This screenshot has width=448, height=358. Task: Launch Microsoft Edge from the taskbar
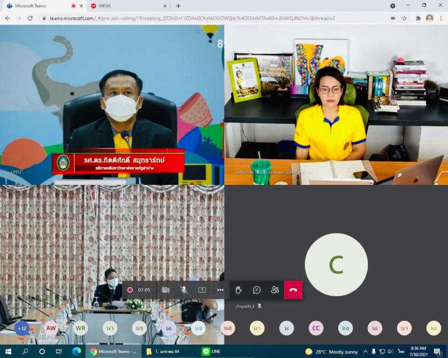(76, 352)
